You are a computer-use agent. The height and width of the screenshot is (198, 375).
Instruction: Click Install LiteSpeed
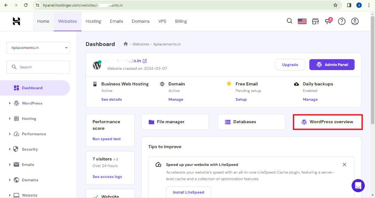[189, 192]
